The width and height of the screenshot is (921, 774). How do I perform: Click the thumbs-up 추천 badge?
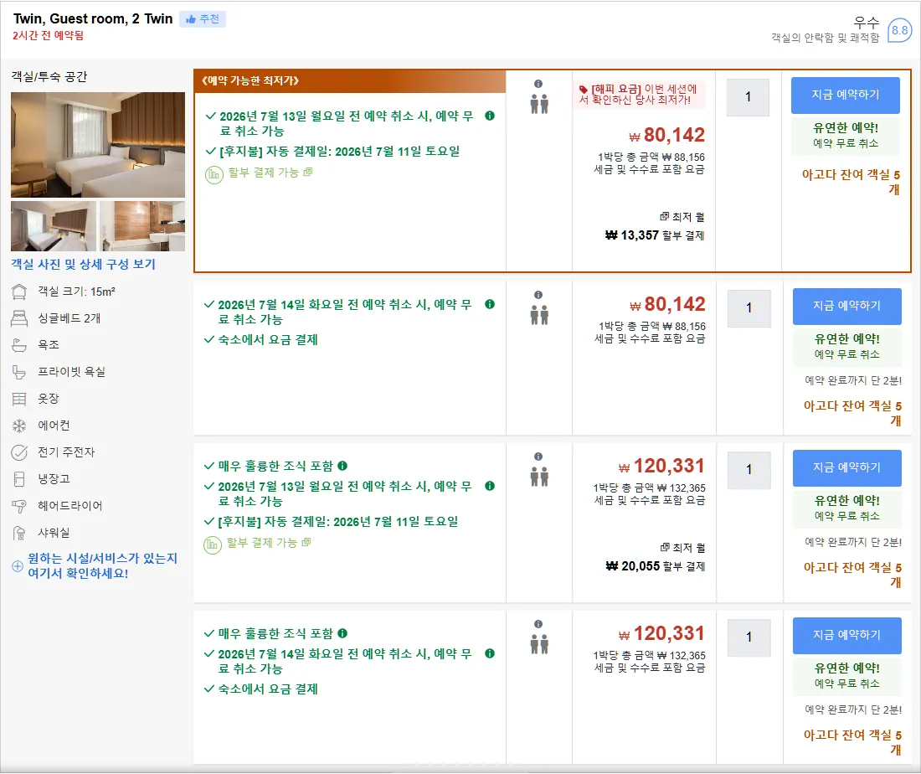(x=203, y=19)
